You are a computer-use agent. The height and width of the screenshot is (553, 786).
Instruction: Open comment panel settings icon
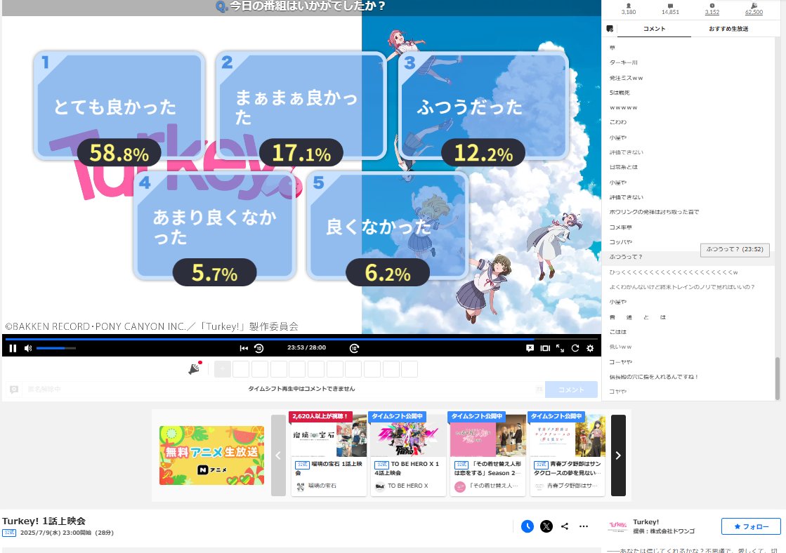tap(610, 29)
